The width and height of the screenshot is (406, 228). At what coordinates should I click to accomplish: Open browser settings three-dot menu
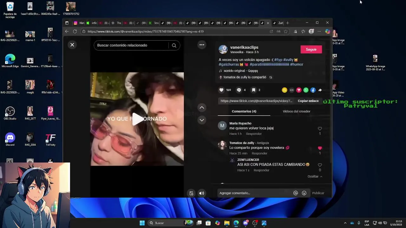[x=319, y=31]
